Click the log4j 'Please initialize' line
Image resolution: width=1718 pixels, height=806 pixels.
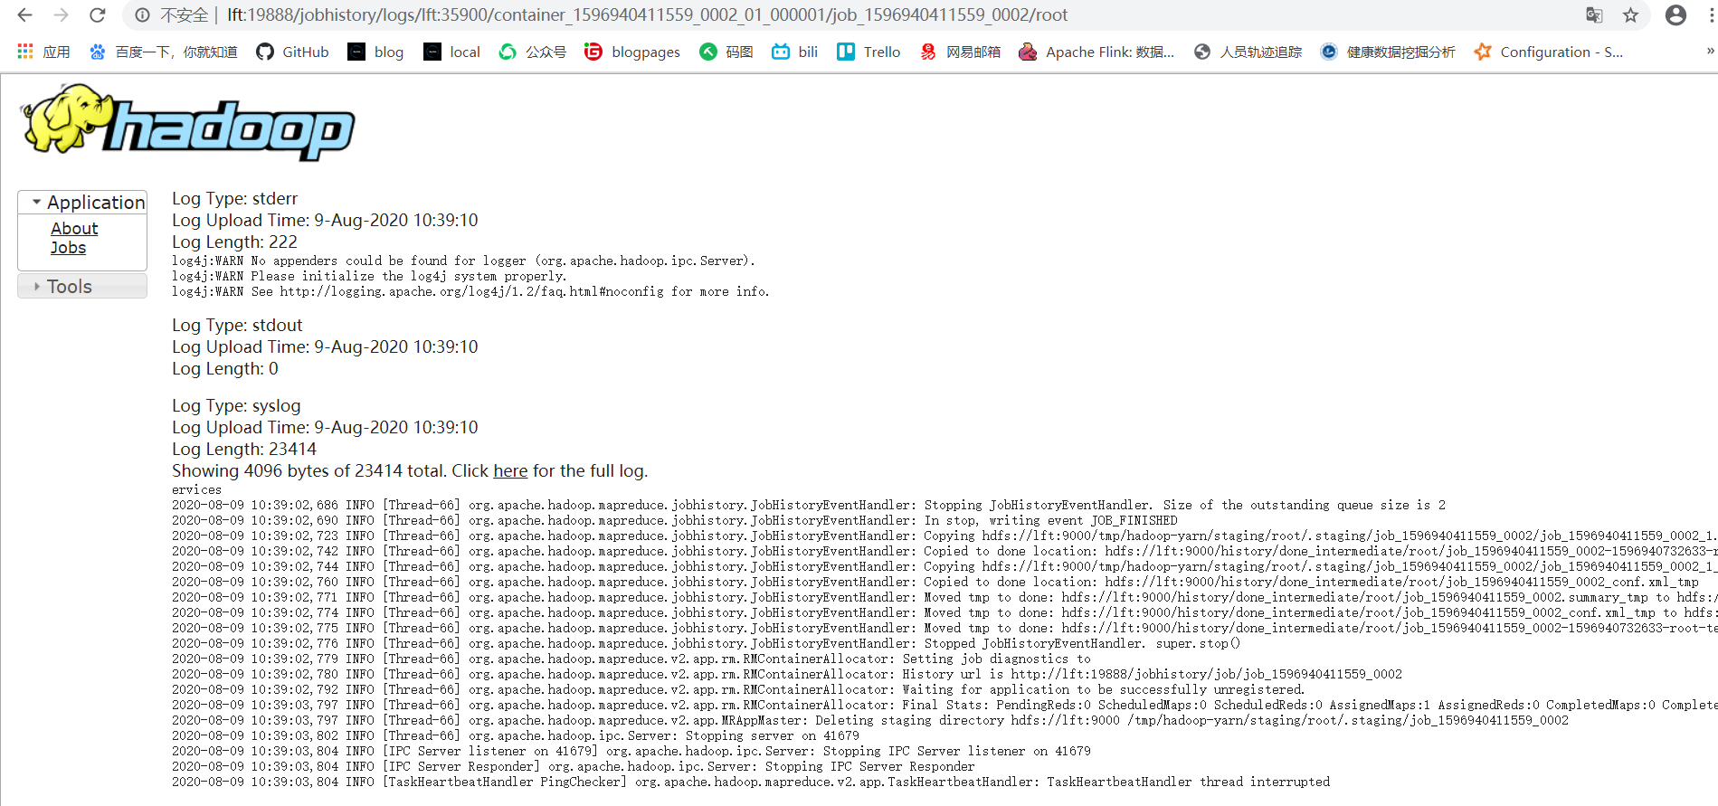click(x=369, y=277)
